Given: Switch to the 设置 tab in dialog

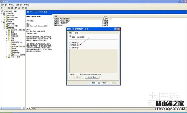Looking at the screenshot, I should click(70, 33).
